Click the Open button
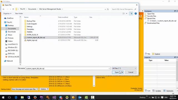The height and width of the screenshot is (100, 178). 117,72
